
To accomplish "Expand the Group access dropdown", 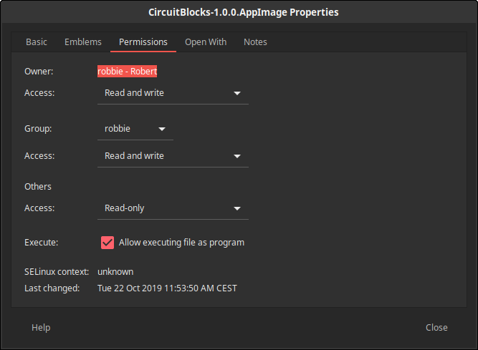I will tap(173, 156).
